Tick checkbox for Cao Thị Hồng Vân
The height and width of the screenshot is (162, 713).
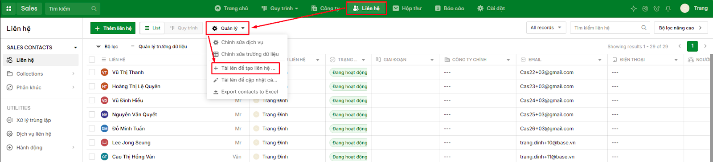tap(92, 157)
